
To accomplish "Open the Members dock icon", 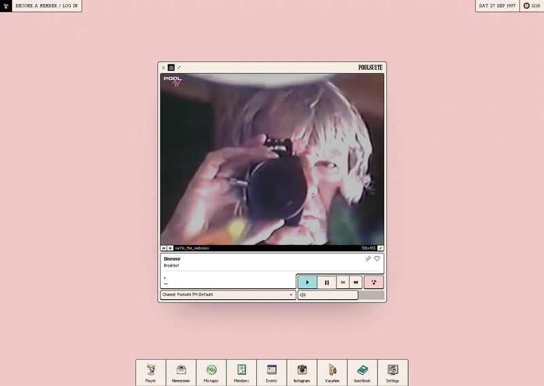I will click(x=241, y=372).
